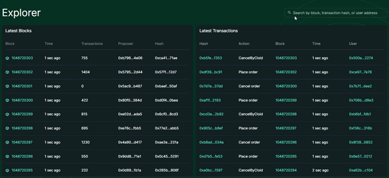Click cube icon beside block 1048720300
The height and width of the screenshot is (178, 389).
coord(7,100)
